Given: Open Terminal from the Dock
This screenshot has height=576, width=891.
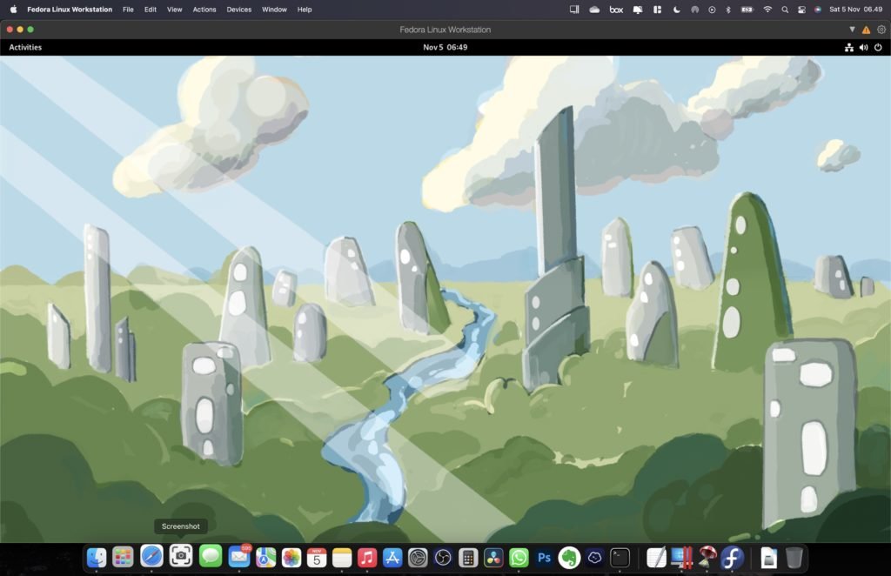Looking at the screenshot, I should pos(620,557).
